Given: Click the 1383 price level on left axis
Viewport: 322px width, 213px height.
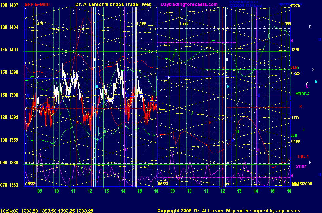Looking at the screenshot, I should tap(14, 185).
